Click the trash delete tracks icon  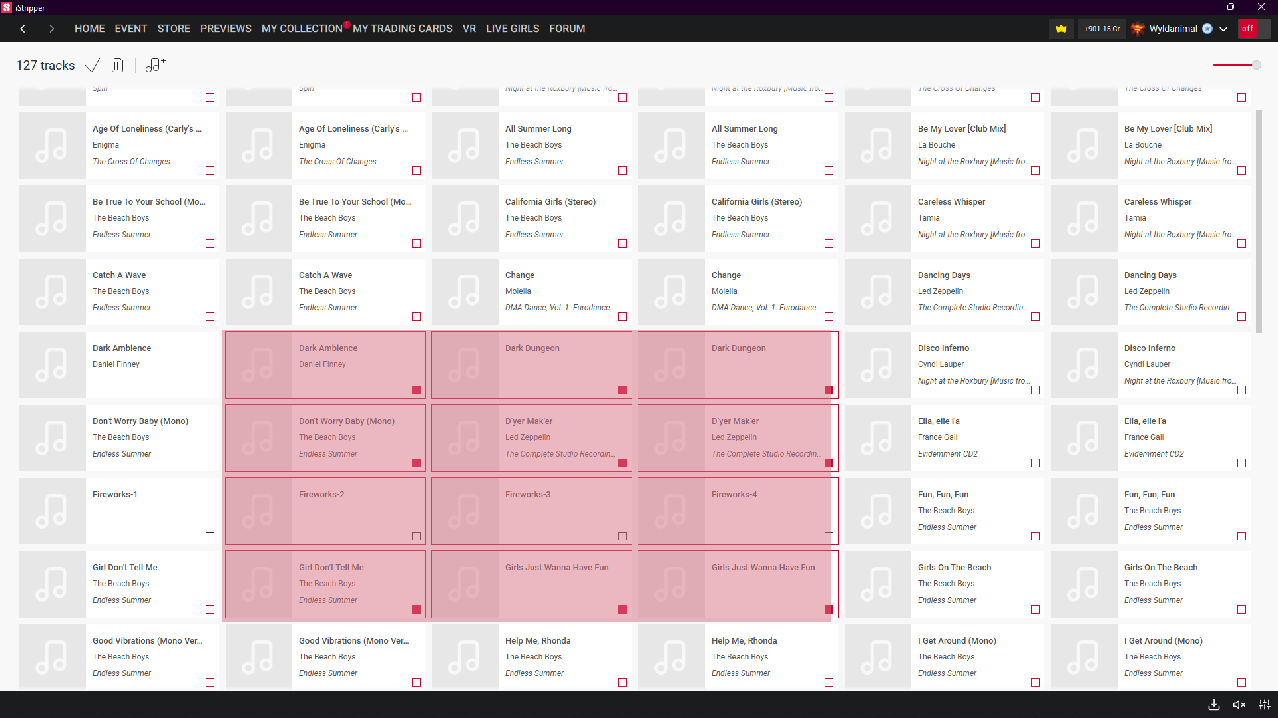117,65
